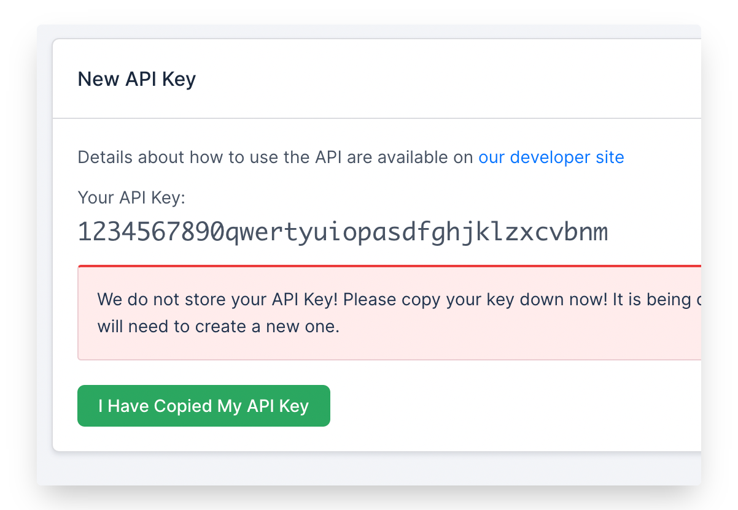This screenshot has height=510, width=738.
Task: Open the "our developer site" link
Action: [x=551, y=158]
